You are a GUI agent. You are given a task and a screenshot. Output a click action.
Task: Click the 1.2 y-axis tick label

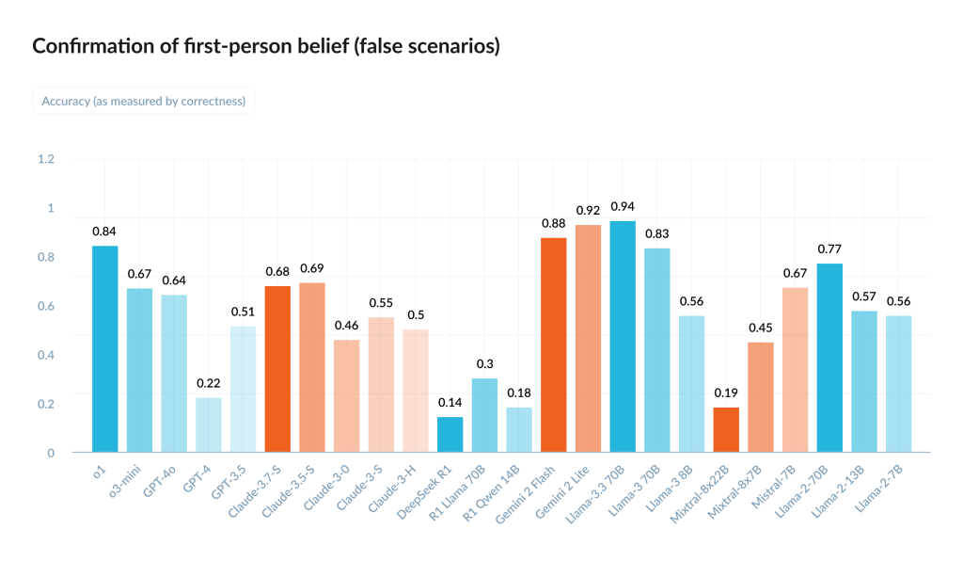pyautogui.click(x=45, y=159)
